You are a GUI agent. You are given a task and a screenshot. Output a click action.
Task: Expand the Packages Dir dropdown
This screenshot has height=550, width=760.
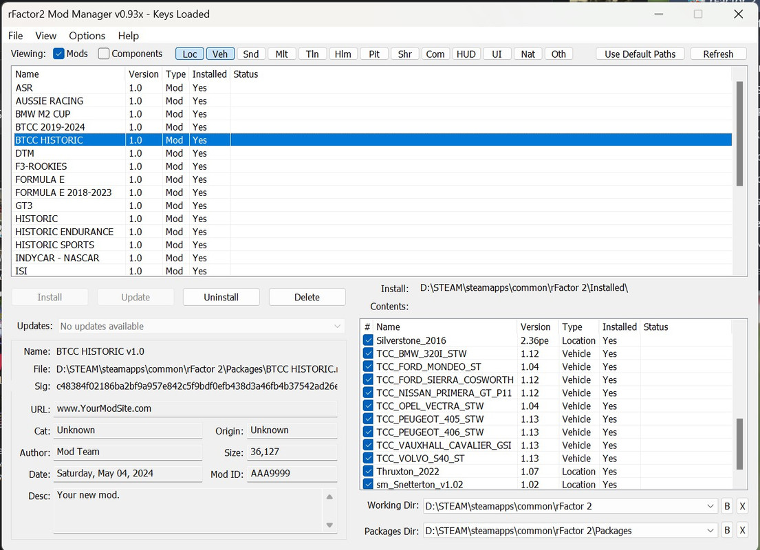710,531
